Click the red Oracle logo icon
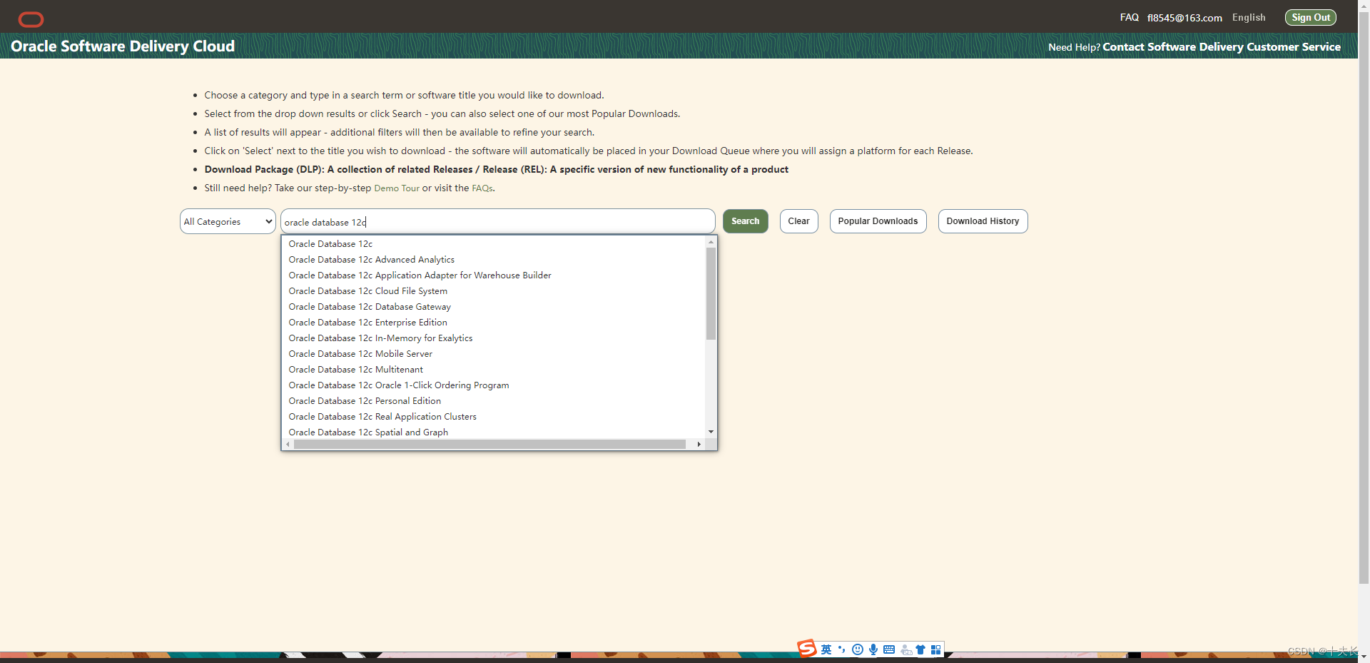This screenshot has width=1370, height=663. [31, 19]
